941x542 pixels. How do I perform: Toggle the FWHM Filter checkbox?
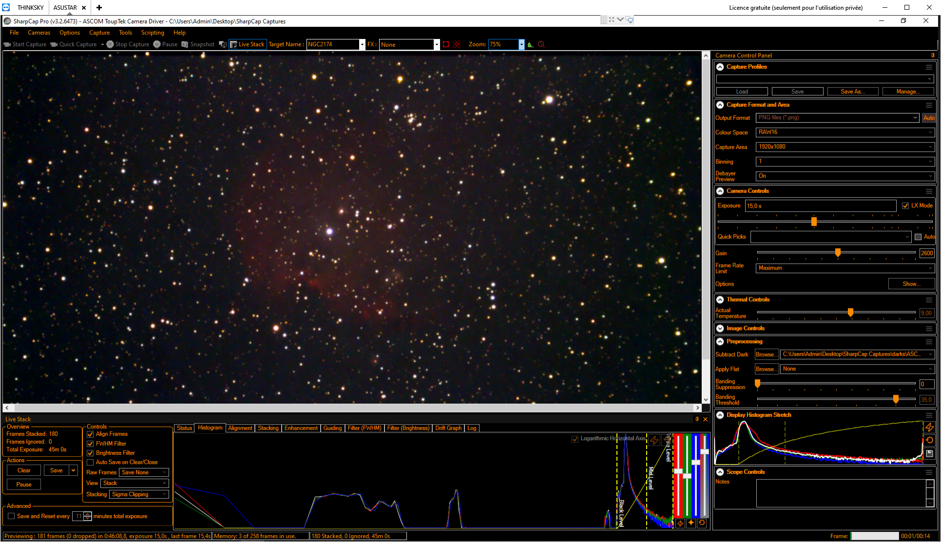click(x=90, y=444)
